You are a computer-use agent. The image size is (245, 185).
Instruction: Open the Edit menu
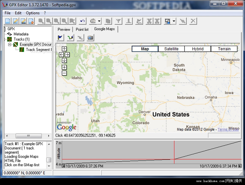pos(18,13)
